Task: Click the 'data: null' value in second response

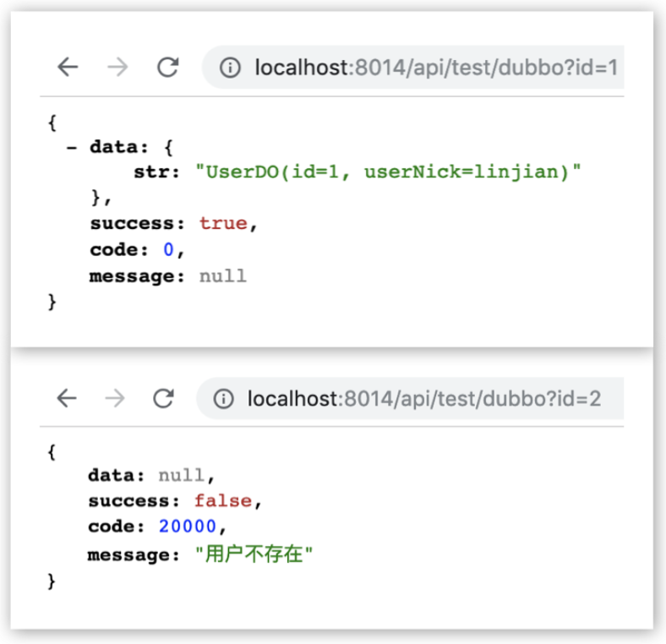Action: (x=182, y=475)
